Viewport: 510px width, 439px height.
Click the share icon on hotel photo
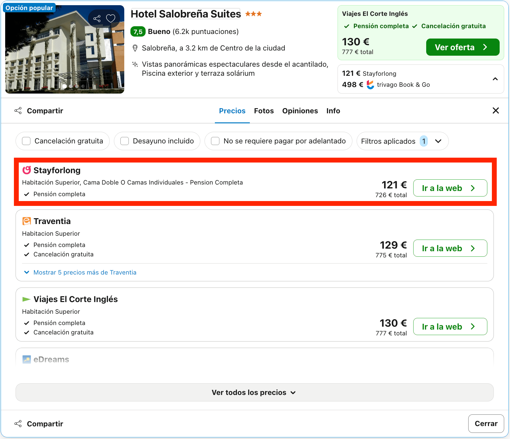click(97, 18)
